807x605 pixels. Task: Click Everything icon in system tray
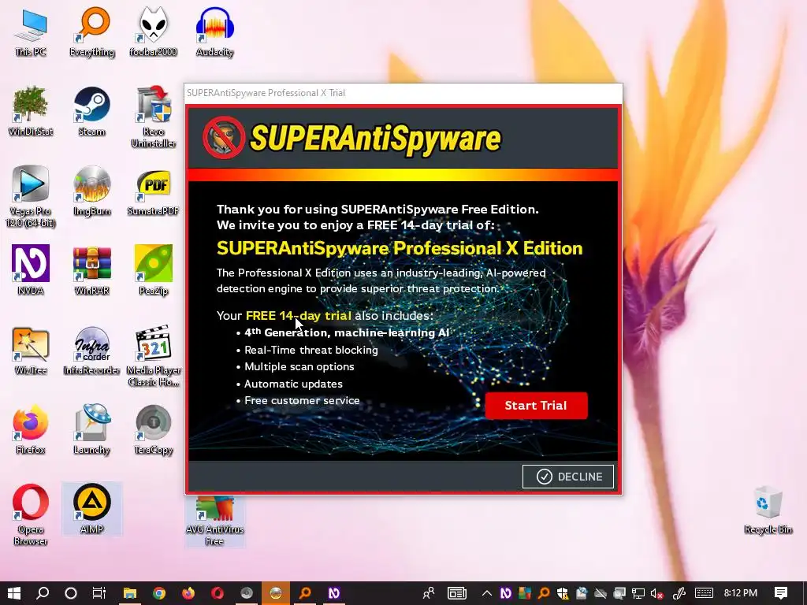tap(543, 593)
